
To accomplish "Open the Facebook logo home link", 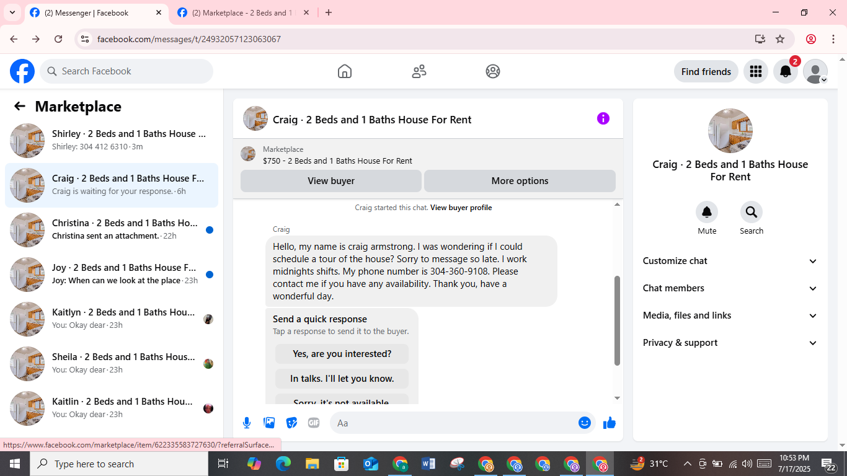I will pyautogui.click(x=22, y=71).
